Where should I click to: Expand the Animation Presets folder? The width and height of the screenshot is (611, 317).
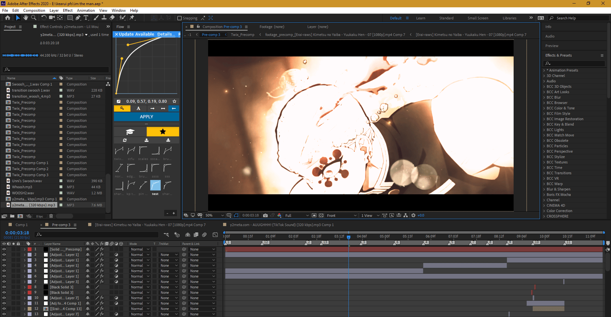pos(544,70)
